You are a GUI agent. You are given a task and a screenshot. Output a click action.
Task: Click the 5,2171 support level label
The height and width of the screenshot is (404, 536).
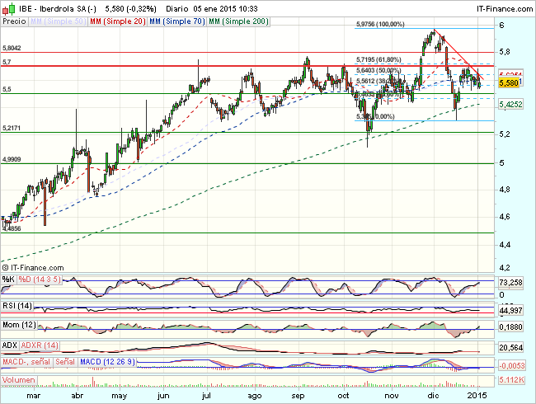(x=12, y=128)
